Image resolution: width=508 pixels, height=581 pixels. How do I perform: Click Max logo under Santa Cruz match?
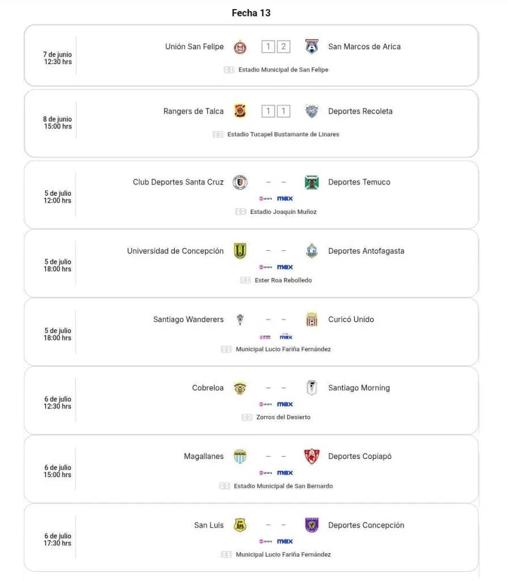coord(285,199)
